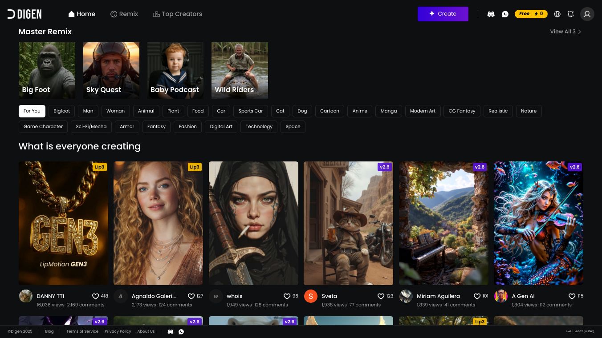The image size is (602, 338).
Task: Expand Master Remix via View All 3
Action: 565,32
